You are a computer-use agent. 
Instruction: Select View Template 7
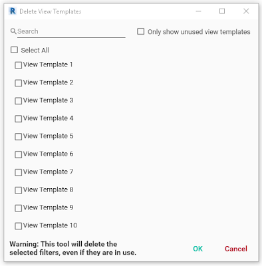[18, 172]
